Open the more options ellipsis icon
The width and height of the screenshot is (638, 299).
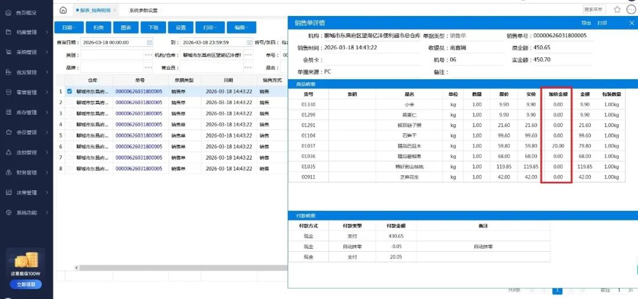631,10
